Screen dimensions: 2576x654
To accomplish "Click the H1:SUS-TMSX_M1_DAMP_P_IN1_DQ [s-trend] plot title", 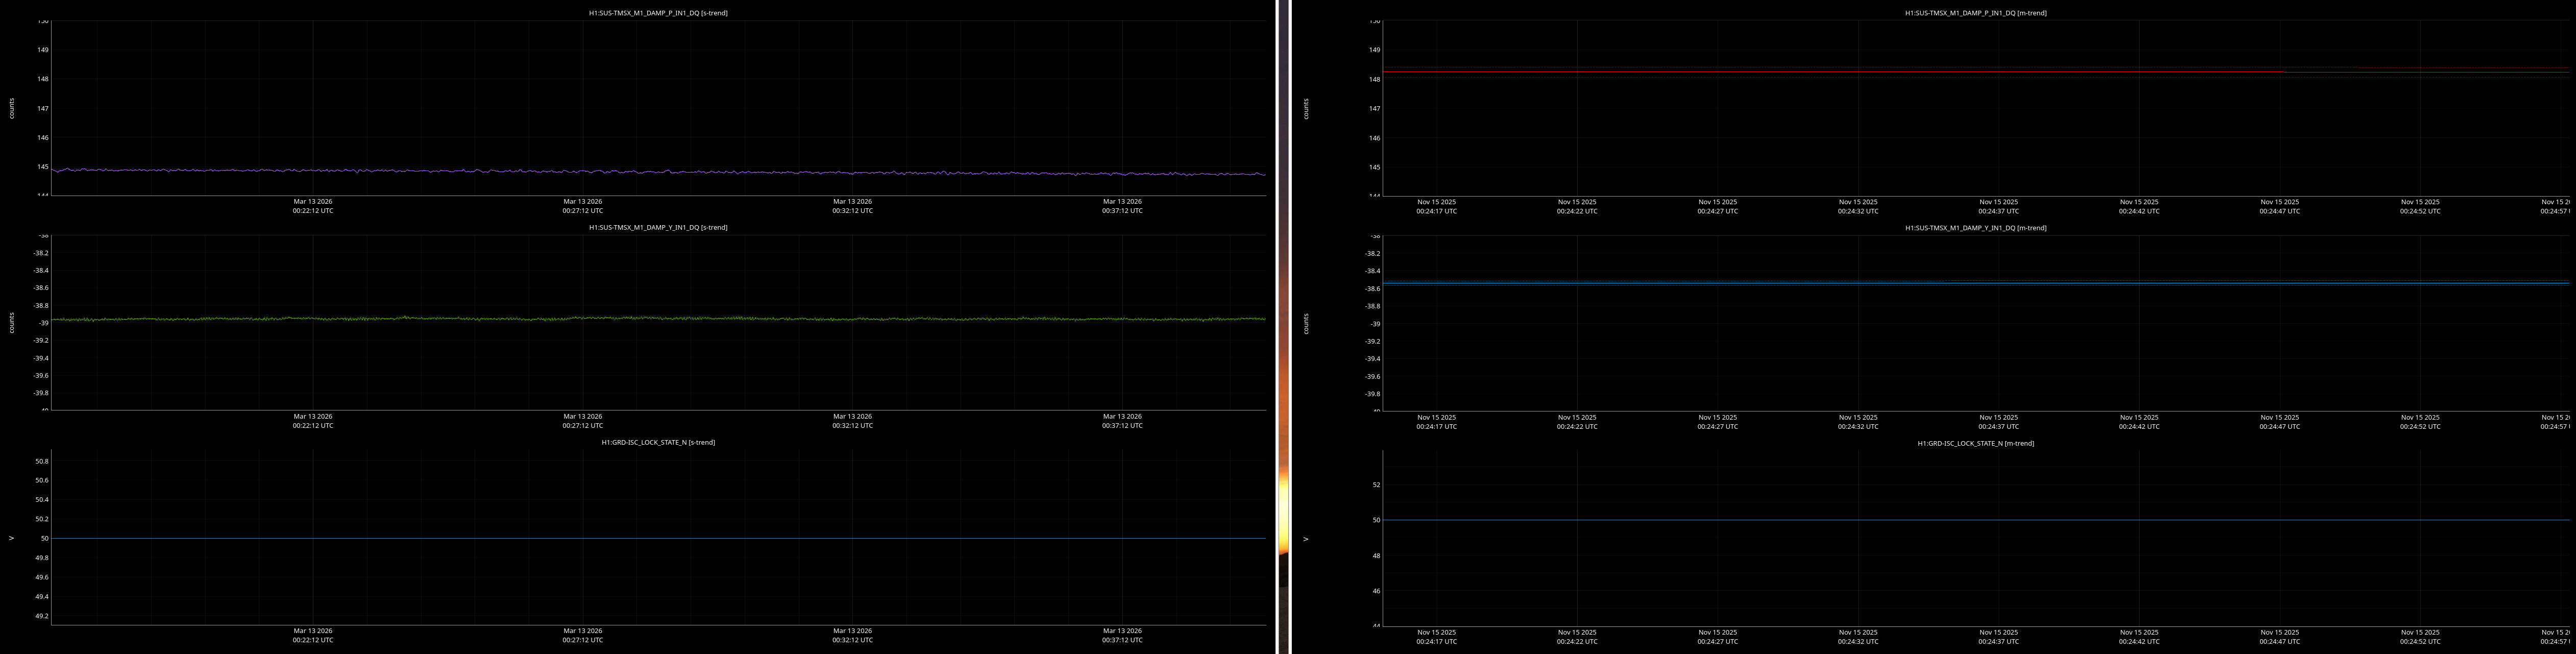I will [657, 13].
